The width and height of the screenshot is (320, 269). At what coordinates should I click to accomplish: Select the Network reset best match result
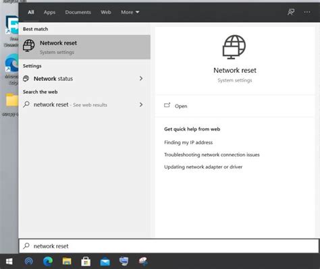point(84,47)
